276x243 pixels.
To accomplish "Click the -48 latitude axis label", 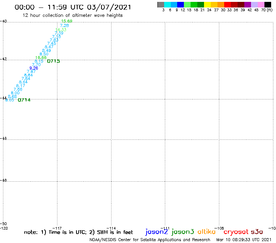I will click(3, 180).
